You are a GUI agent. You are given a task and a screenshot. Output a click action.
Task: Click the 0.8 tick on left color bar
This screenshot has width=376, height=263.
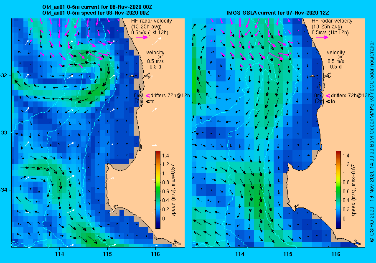click(165, 182)
